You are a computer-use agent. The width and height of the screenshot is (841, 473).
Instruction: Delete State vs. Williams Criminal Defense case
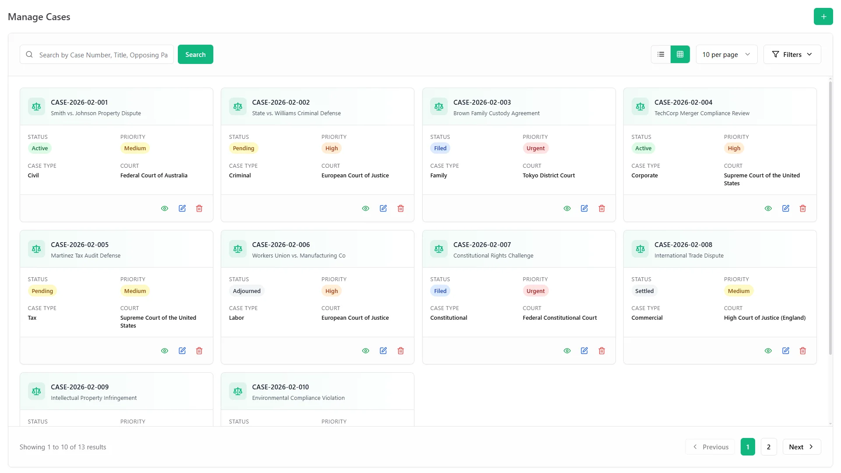[401, 208]
